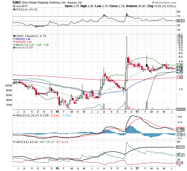Click the © StockCharts.com link
Viewport: 187px width, 171px height.
pyautogui.click(x=164, y=2)
